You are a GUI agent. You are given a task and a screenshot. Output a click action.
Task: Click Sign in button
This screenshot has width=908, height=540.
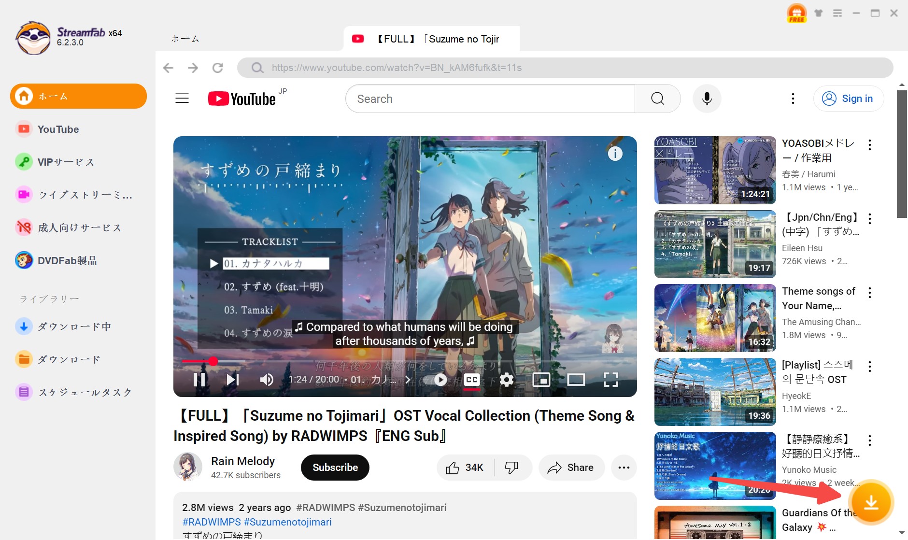click(x=849, y=99)
